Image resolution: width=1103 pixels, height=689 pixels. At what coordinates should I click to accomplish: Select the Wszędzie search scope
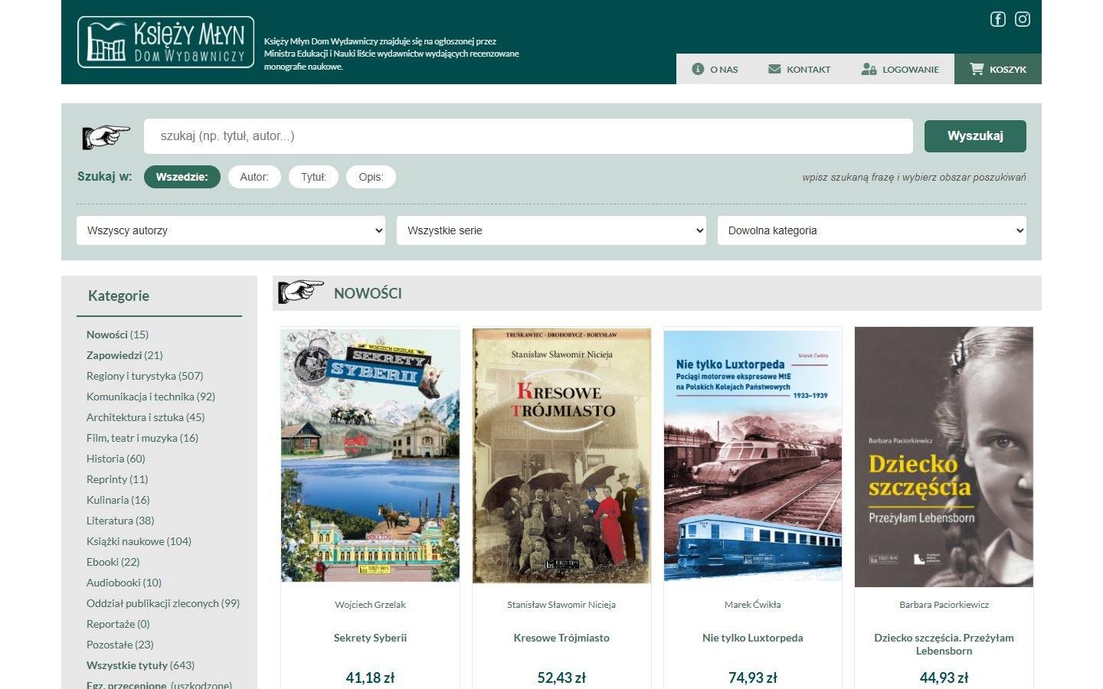coord(182,177)
